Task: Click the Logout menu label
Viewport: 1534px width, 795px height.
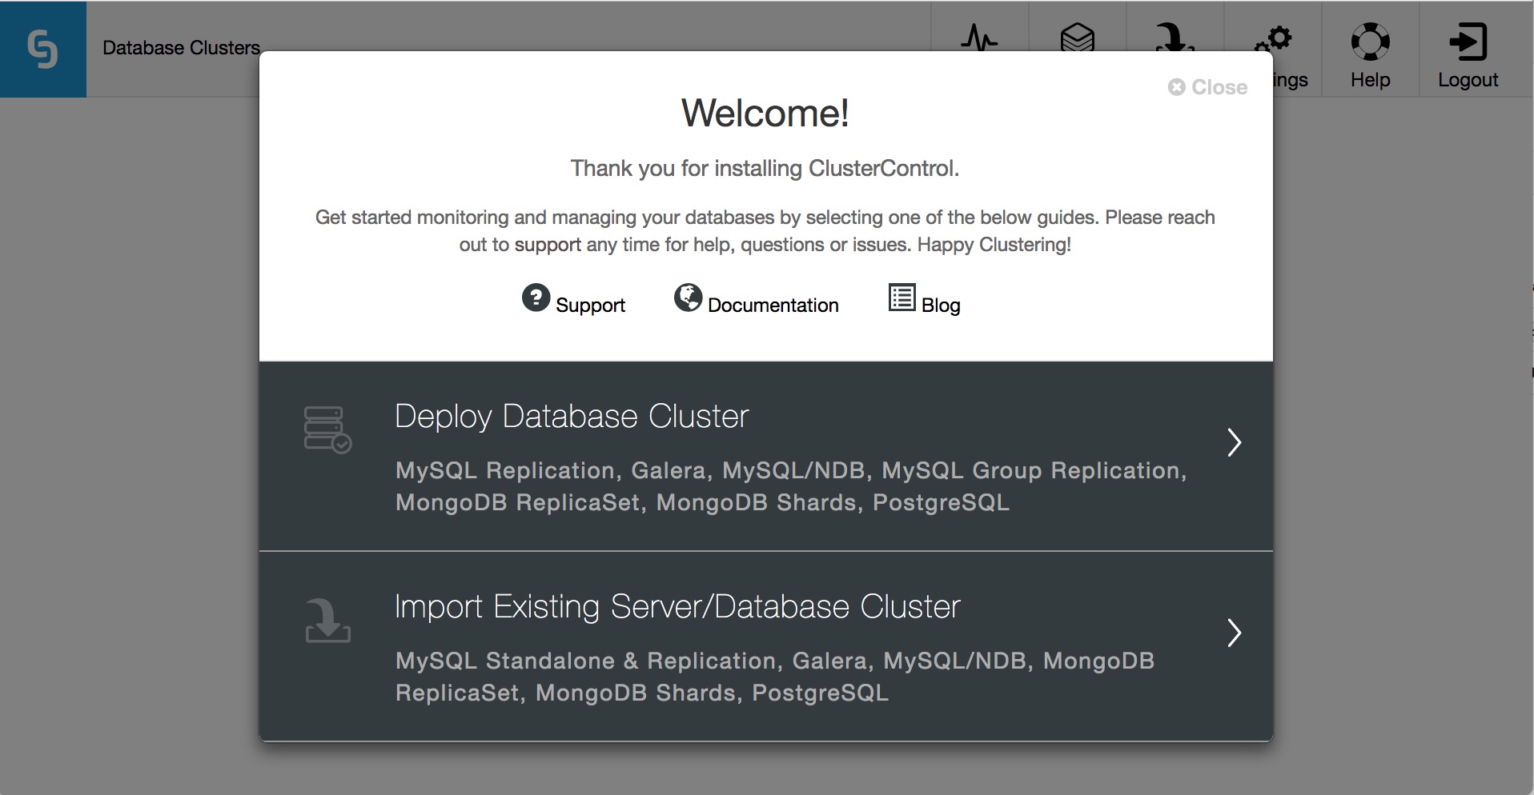Action: tap(1468, 80)
